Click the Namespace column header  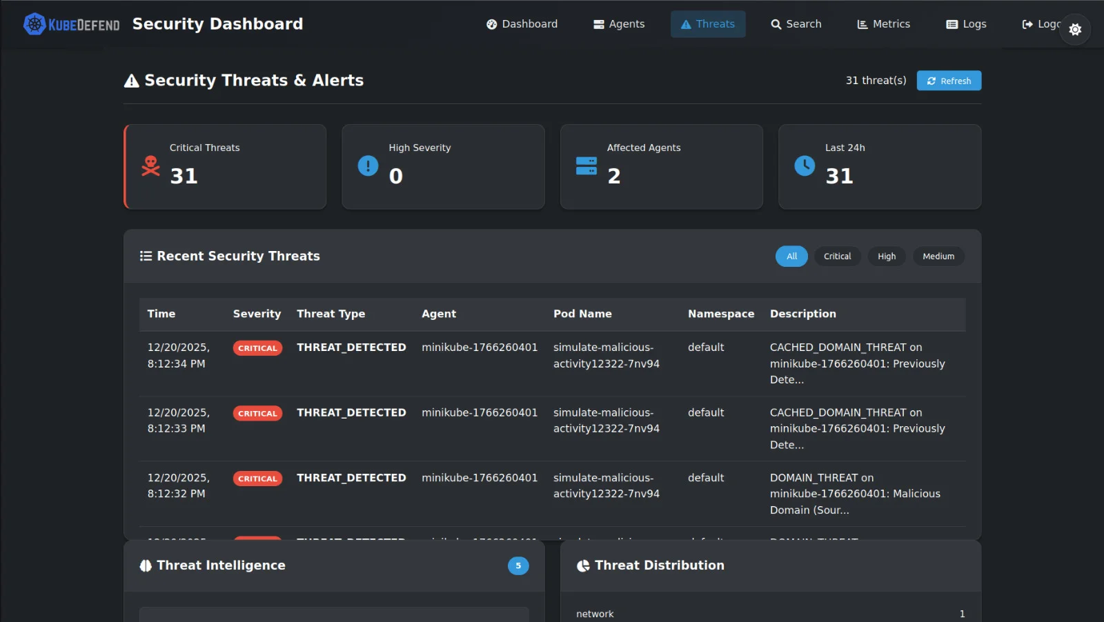(721, 314)
